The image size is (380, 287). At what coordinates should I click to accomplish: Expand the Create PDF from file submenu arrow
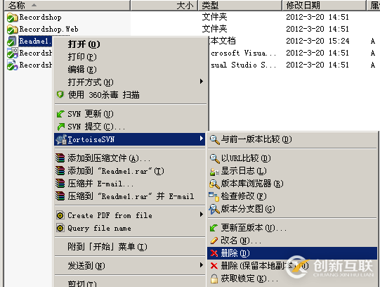click(x=202, y=215)
